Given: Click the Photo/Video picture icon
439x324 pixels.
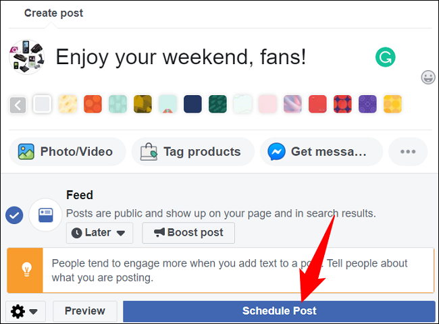Looking at the screenshot, I should (26, 152).
